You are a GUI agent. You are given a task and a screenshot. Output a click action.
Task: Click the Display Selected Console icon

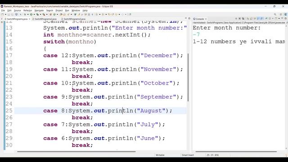point(270,18)
